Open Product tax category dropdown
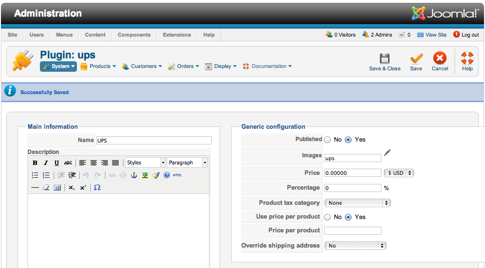The image size is (485, 268). coord(357,203)
